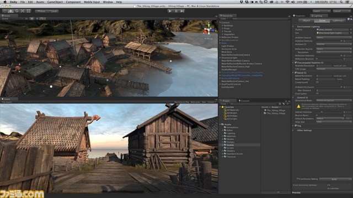Expand the Other Settings section
Screen dimensions: 353x198
(293, 130)
